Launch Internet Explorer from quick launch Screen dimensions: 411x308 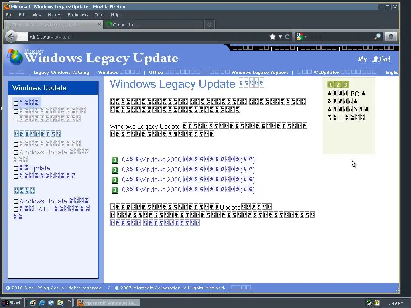[42, 303]
